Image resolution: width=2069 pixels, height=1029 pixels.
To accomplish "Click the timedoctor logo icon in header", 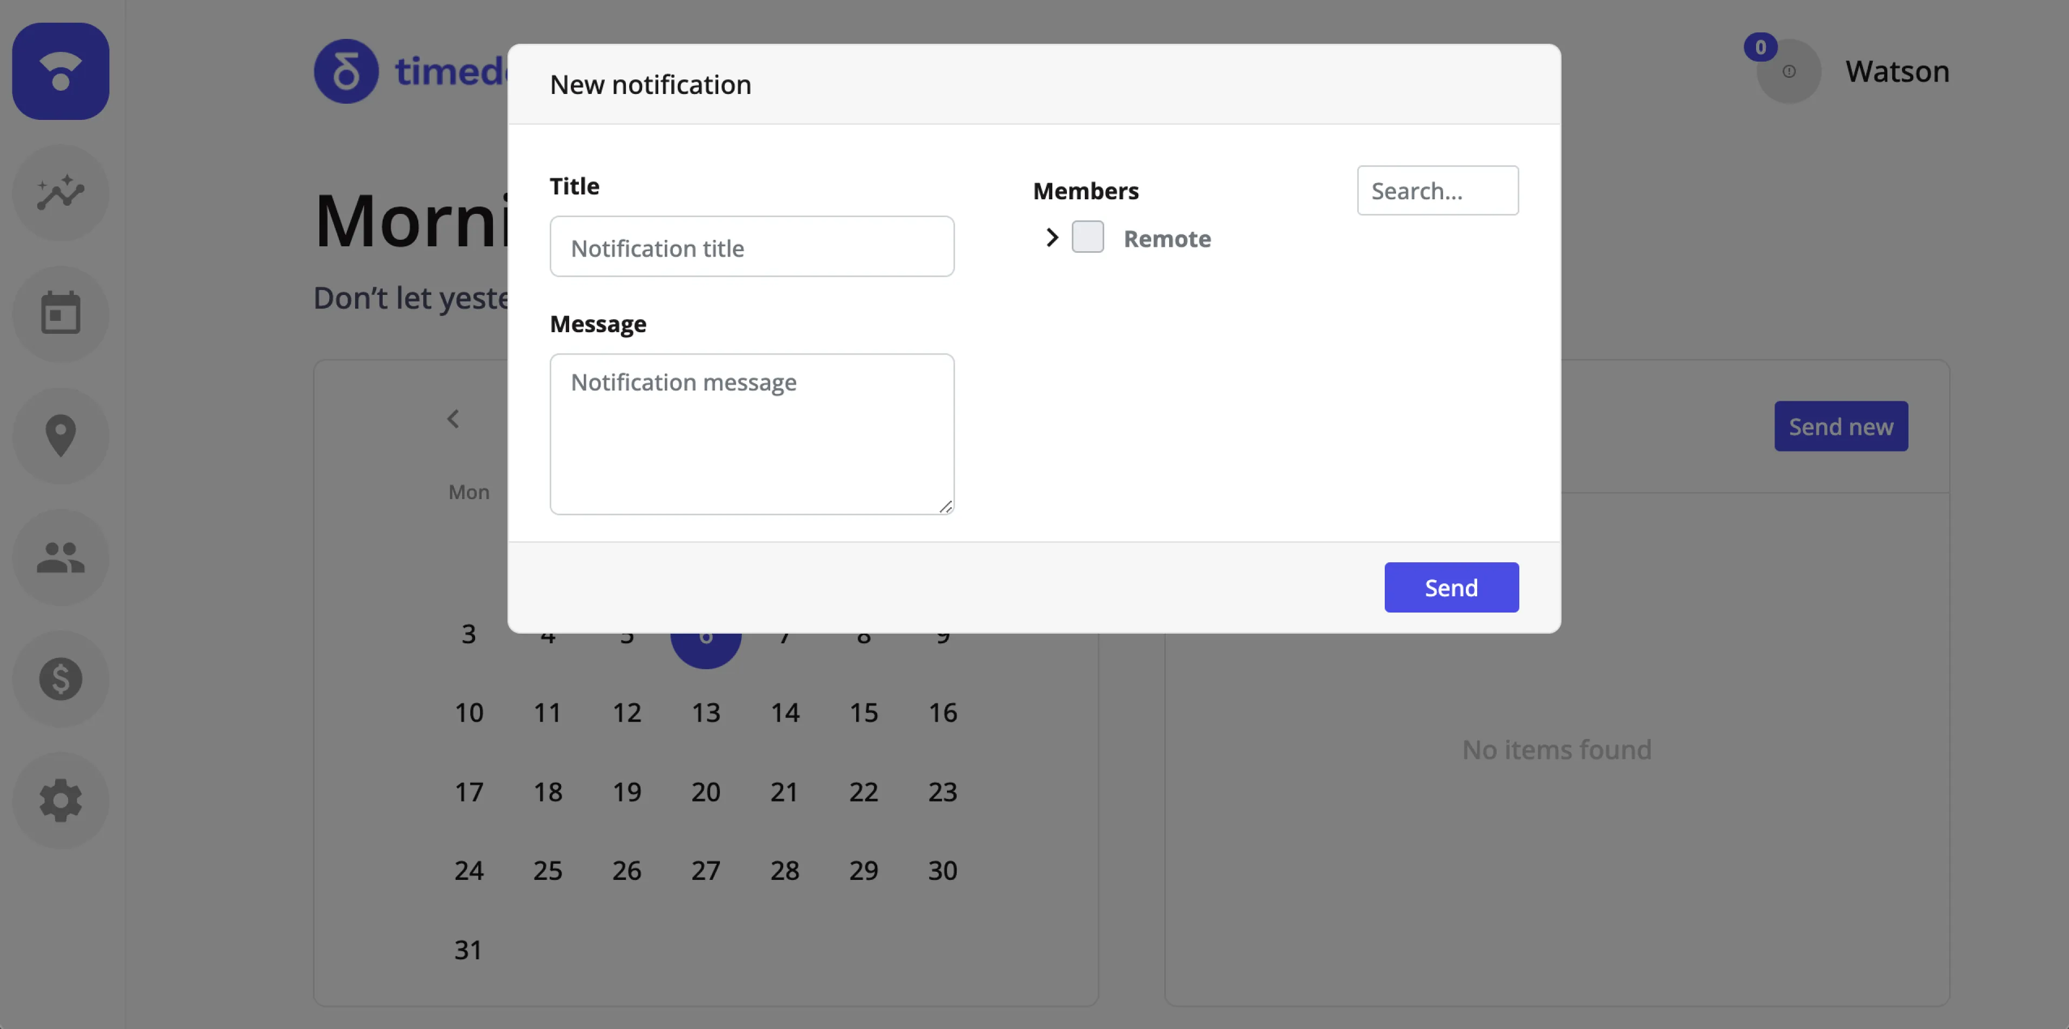I will [x=346, y=70].
